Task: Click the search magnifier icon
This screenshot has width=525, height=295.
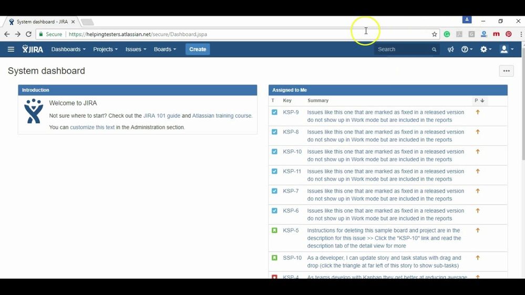Action: pos(434,49)
